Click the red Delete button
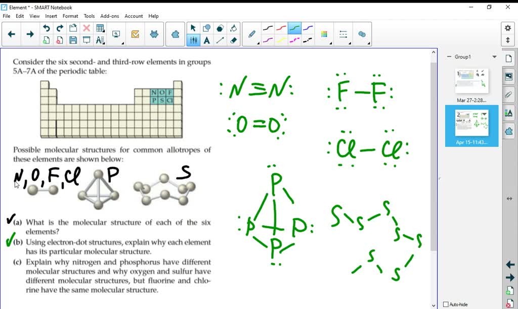This screenshot has width=518, height=309. click(87, 28)
